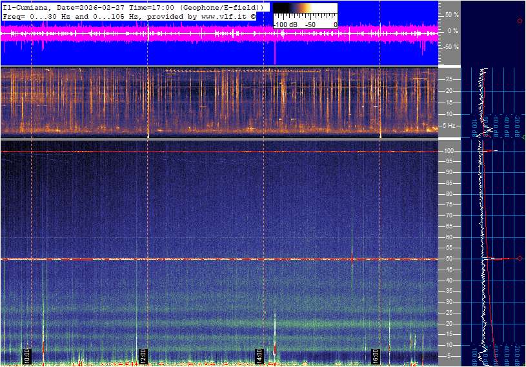Click the green circle marker on right edge

(x=524, y=137)
